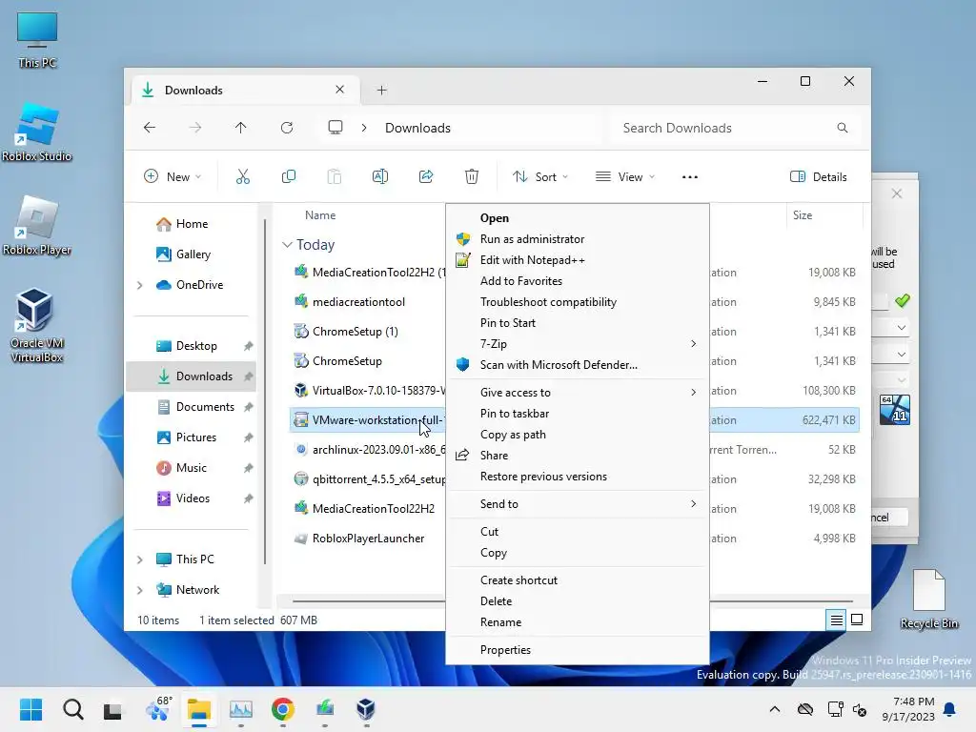976x732 pixels.
Task: Choose Copy as path
Action: [578, 435]
